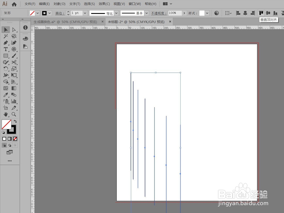284x213 pixels.
Task: Swap fill and stroke arrow
Action: point(15,121)
